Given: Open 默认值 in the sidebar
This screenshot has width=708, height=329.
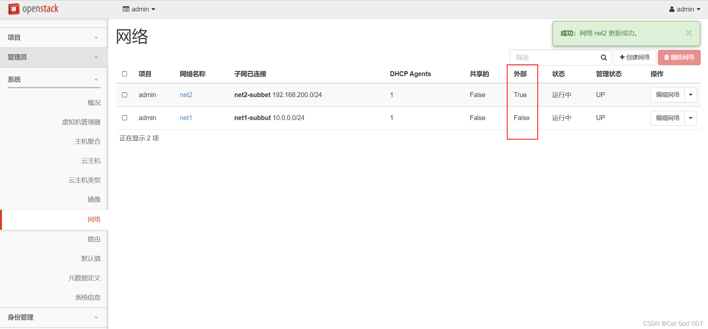Looking at the screenshot, I should (x=91, y=258).
